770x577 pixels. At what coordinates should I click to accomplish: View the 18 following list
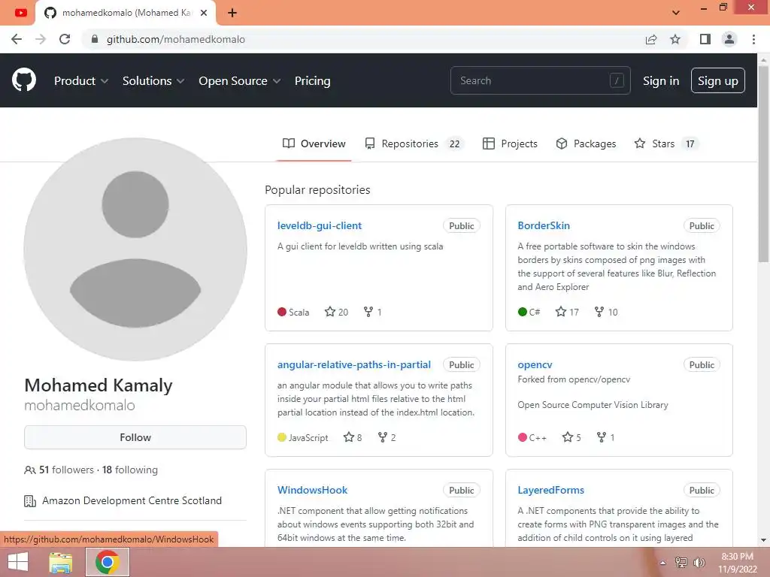click(130, 470)
